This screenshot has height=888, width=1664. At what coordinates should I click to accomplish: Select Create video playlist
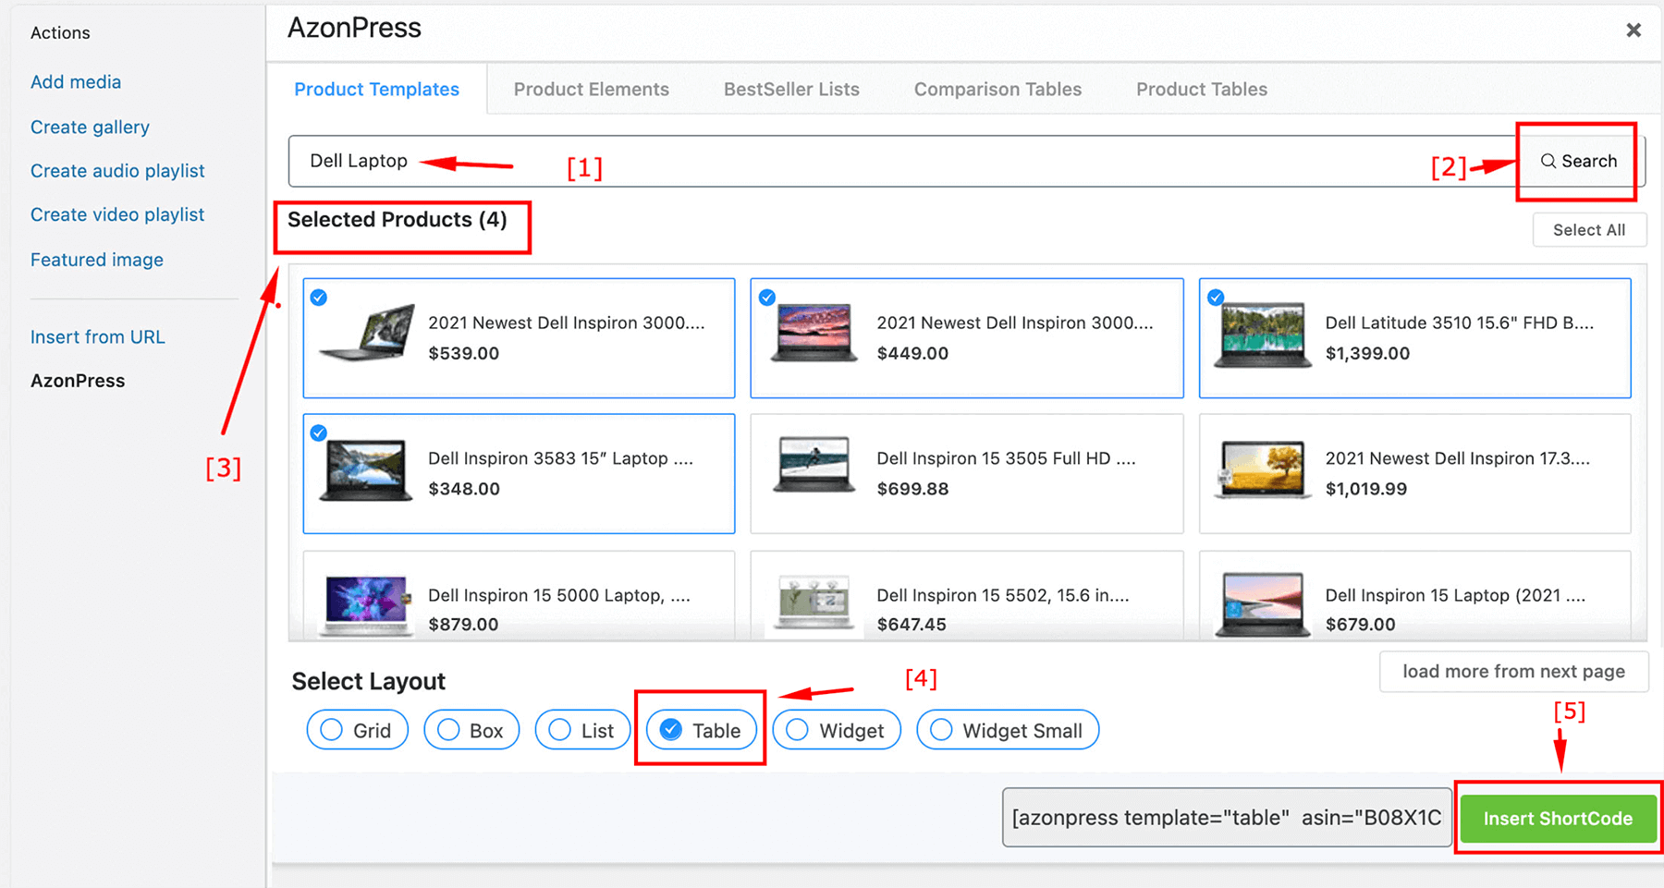pos(117,214)
